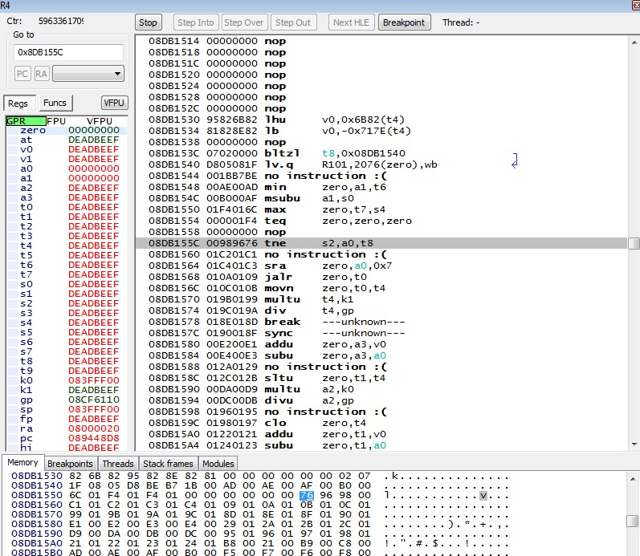The height and width of the screenshot is (556, 640).
Task: Click the disassembly scrollbar thumb
Action: coord(634,244)
